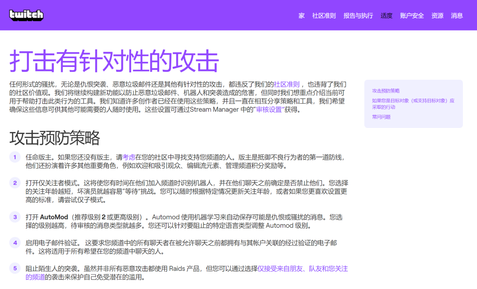This screenshot has width=477, height=289.
Task: Go to 常问问题 in the sidebar box
Action: [381, 117]
